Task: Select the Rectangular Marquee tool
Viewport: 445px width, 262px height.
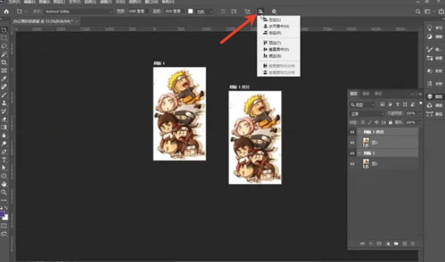Action: (x=4, y=38)
